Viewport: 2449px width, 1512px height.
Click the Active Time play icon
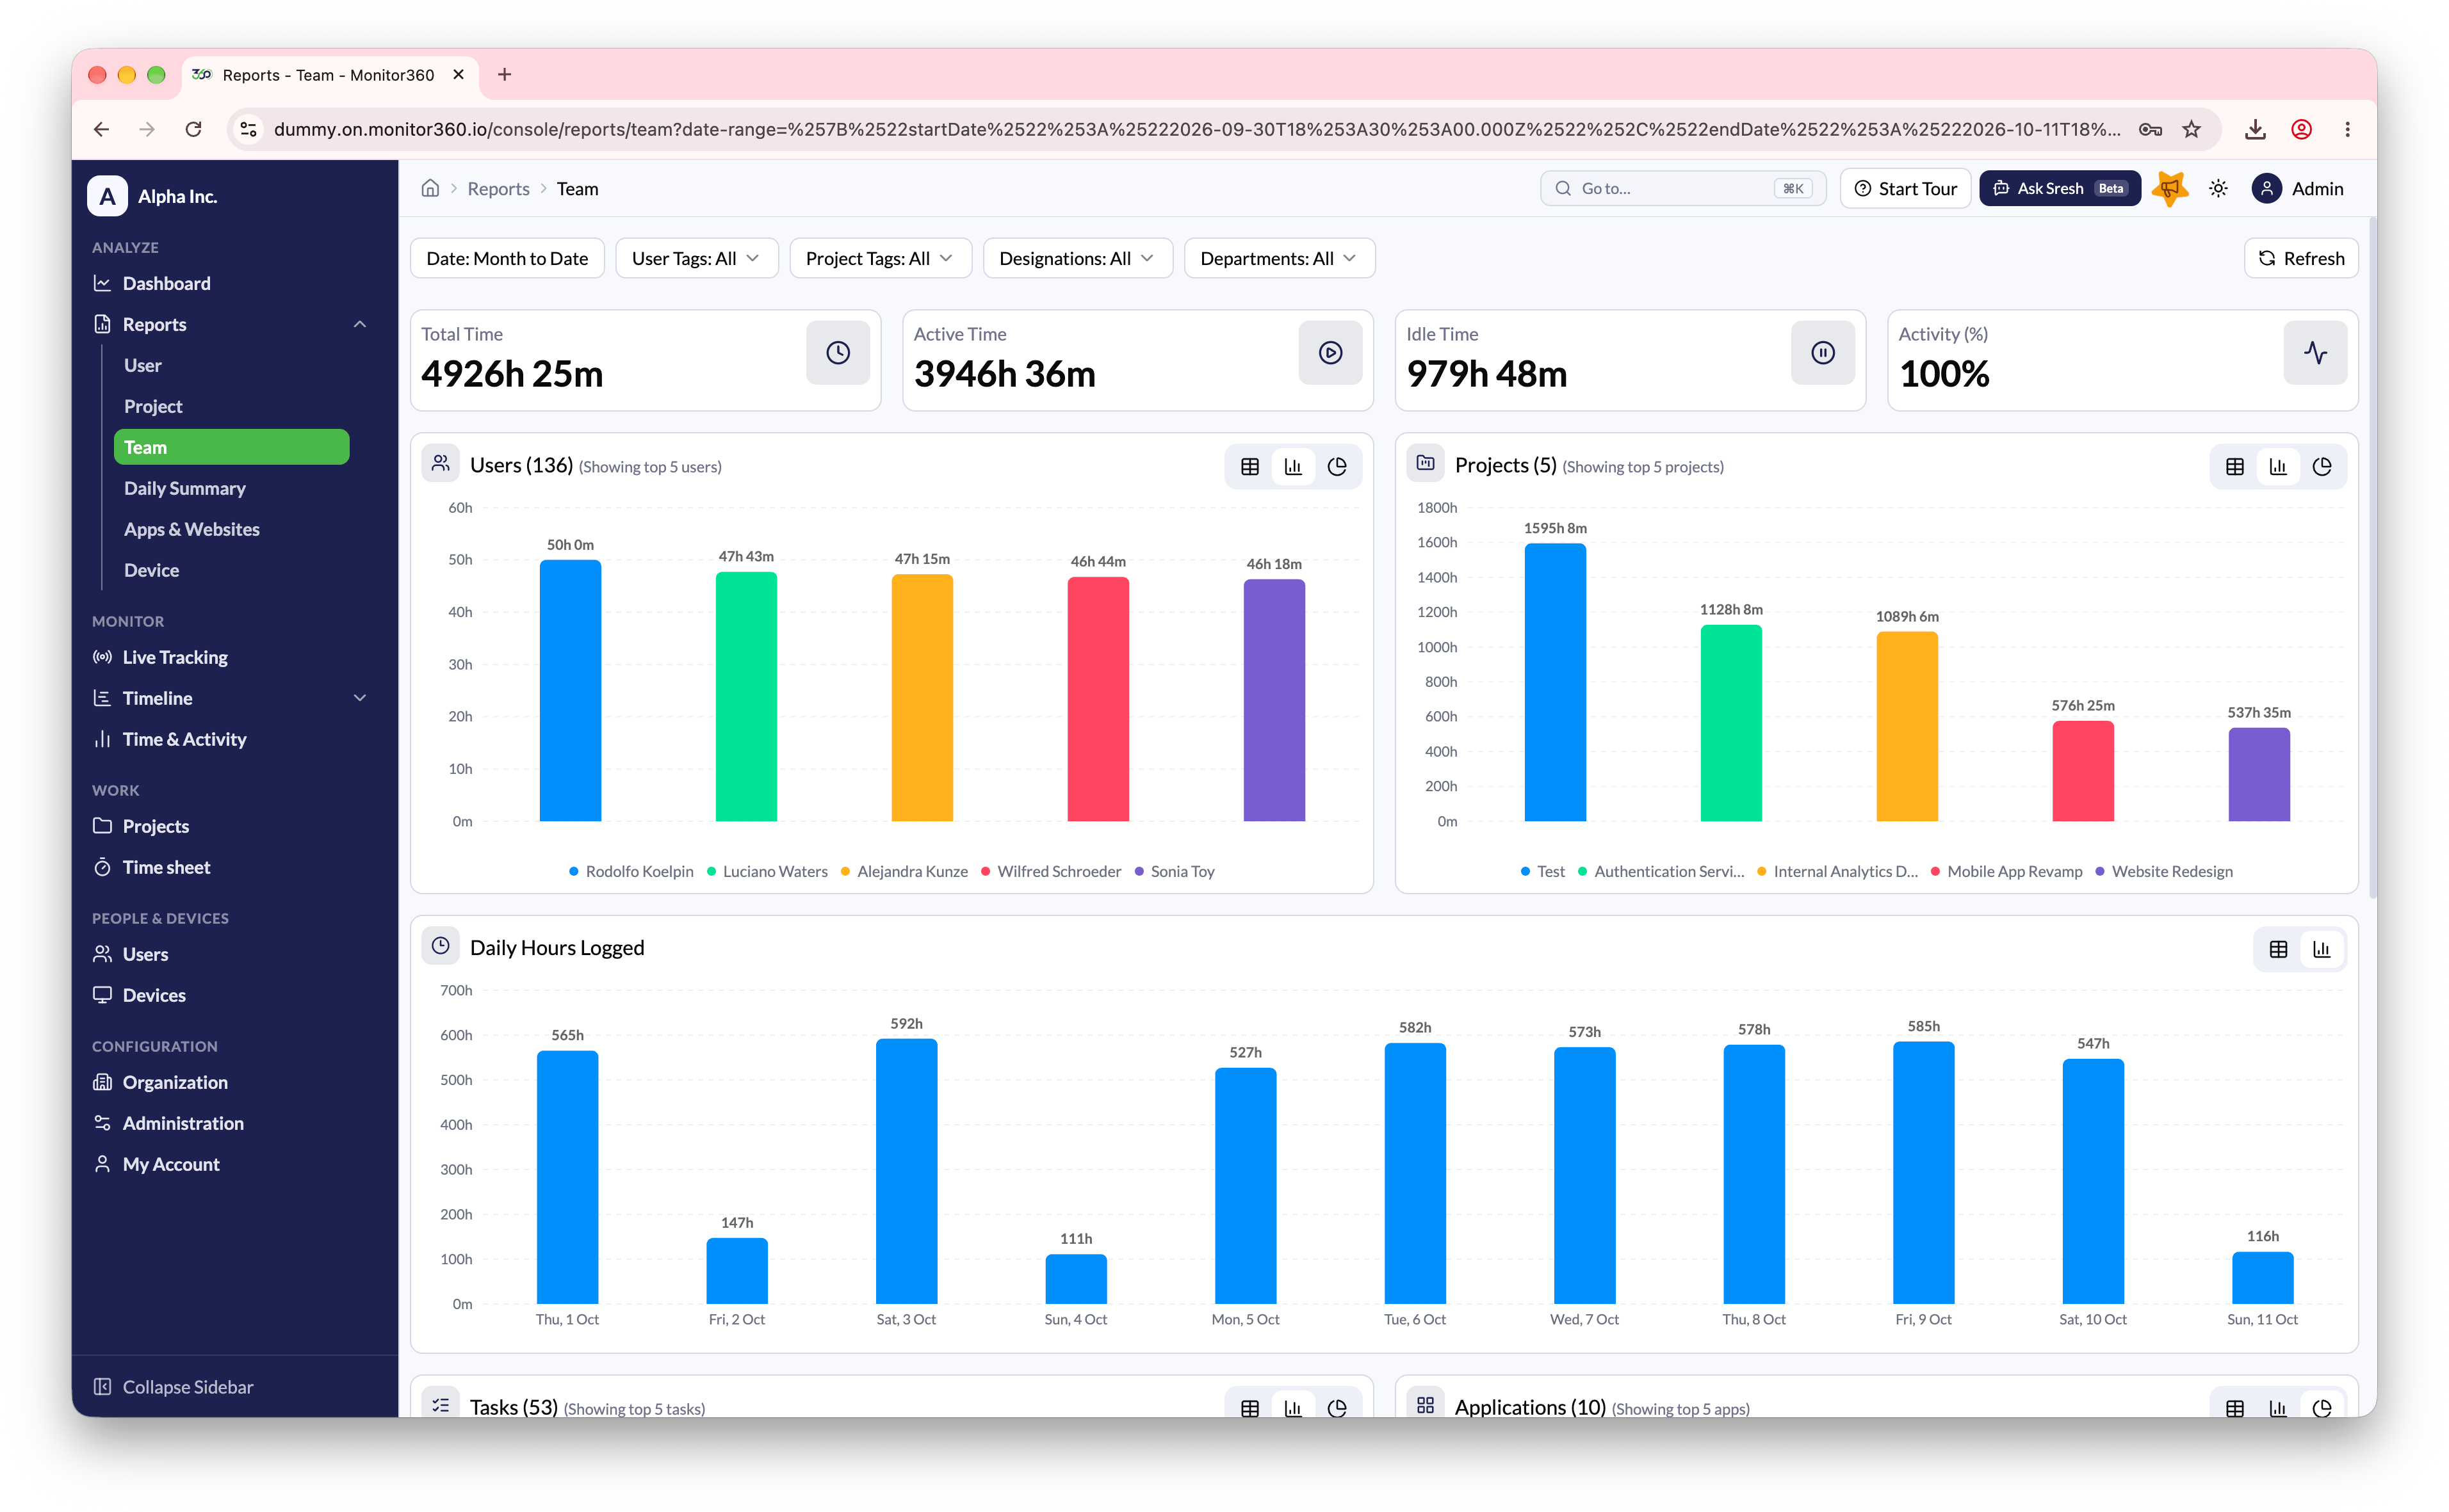pos(1331,352)
